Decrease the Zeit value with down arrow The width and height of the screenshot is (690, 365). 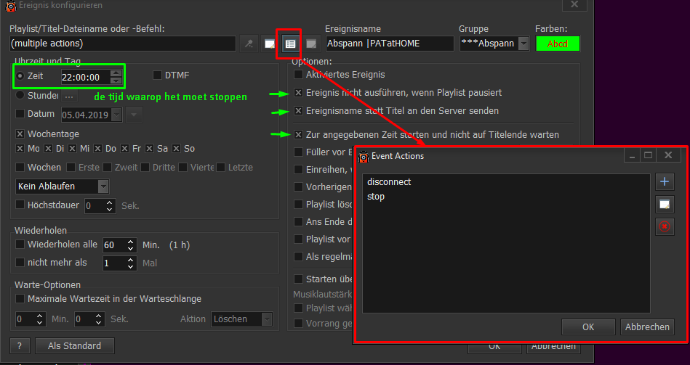pos(116,81)
